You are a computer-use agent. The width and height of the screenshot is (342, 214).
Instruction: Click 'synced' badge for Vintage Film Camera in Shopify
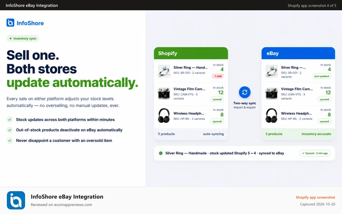pyautogui.click(x=217, y=99)
